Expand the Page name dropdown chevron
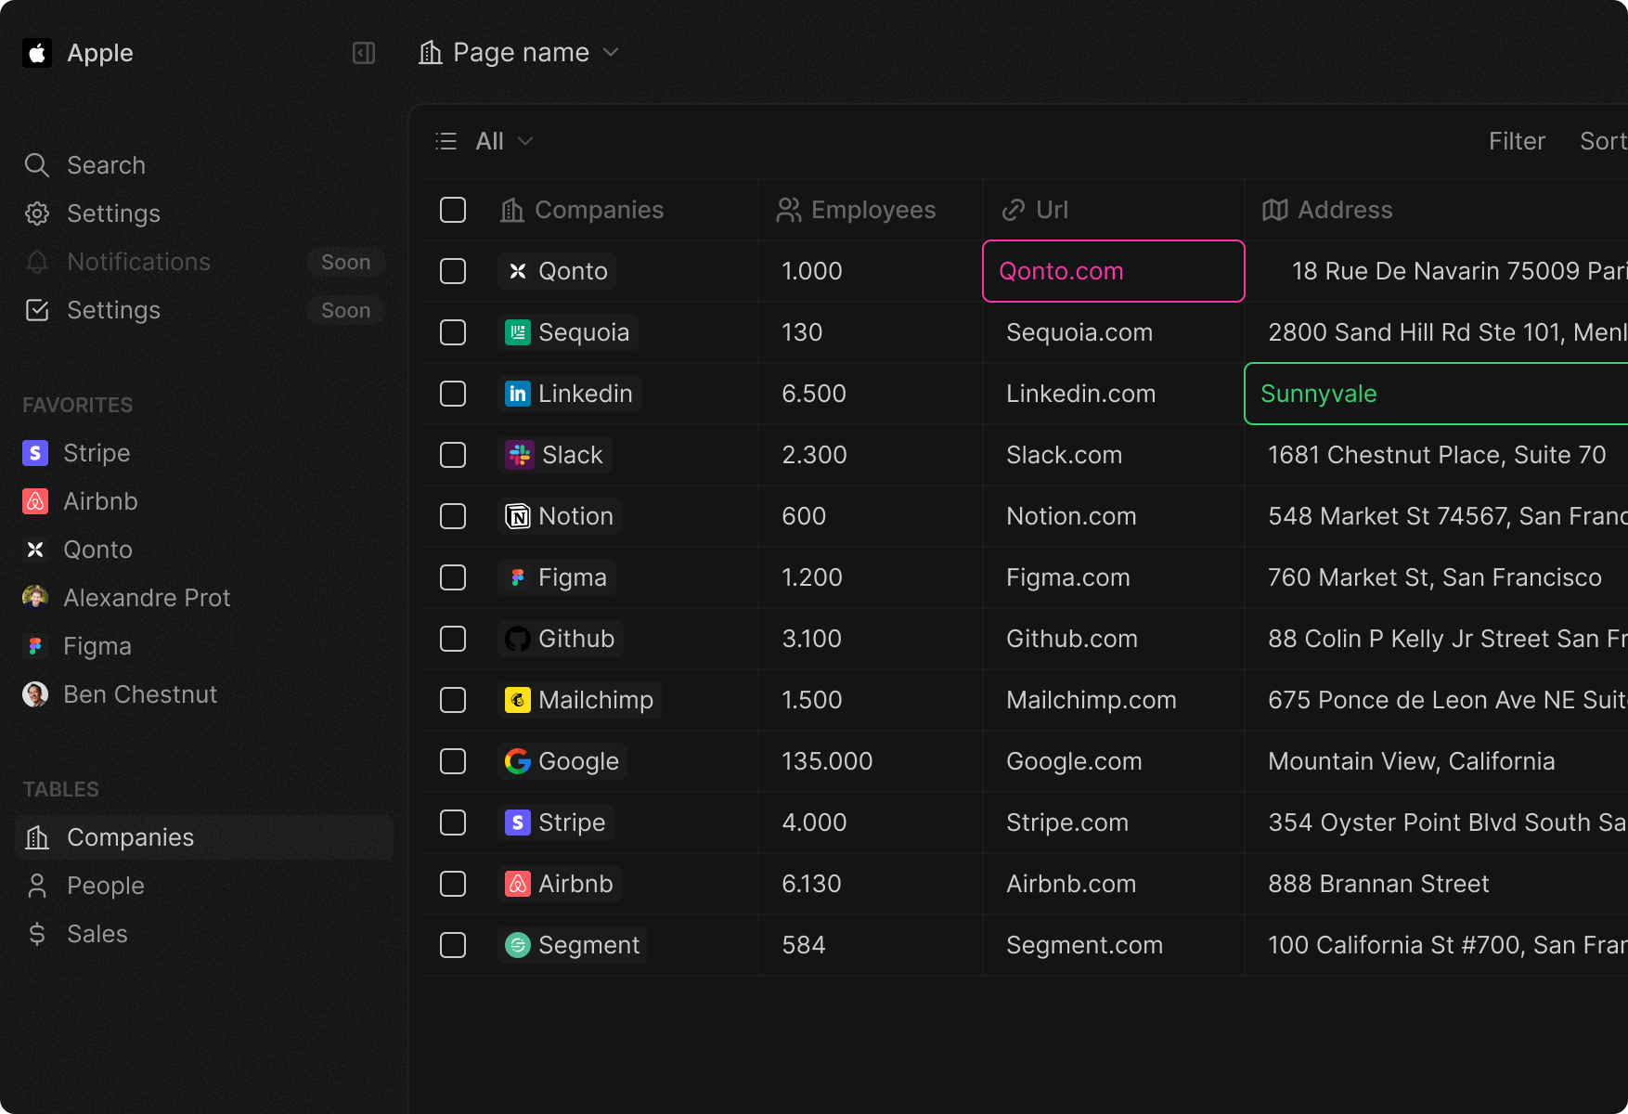The image size is (1628, 1114). 611,53
